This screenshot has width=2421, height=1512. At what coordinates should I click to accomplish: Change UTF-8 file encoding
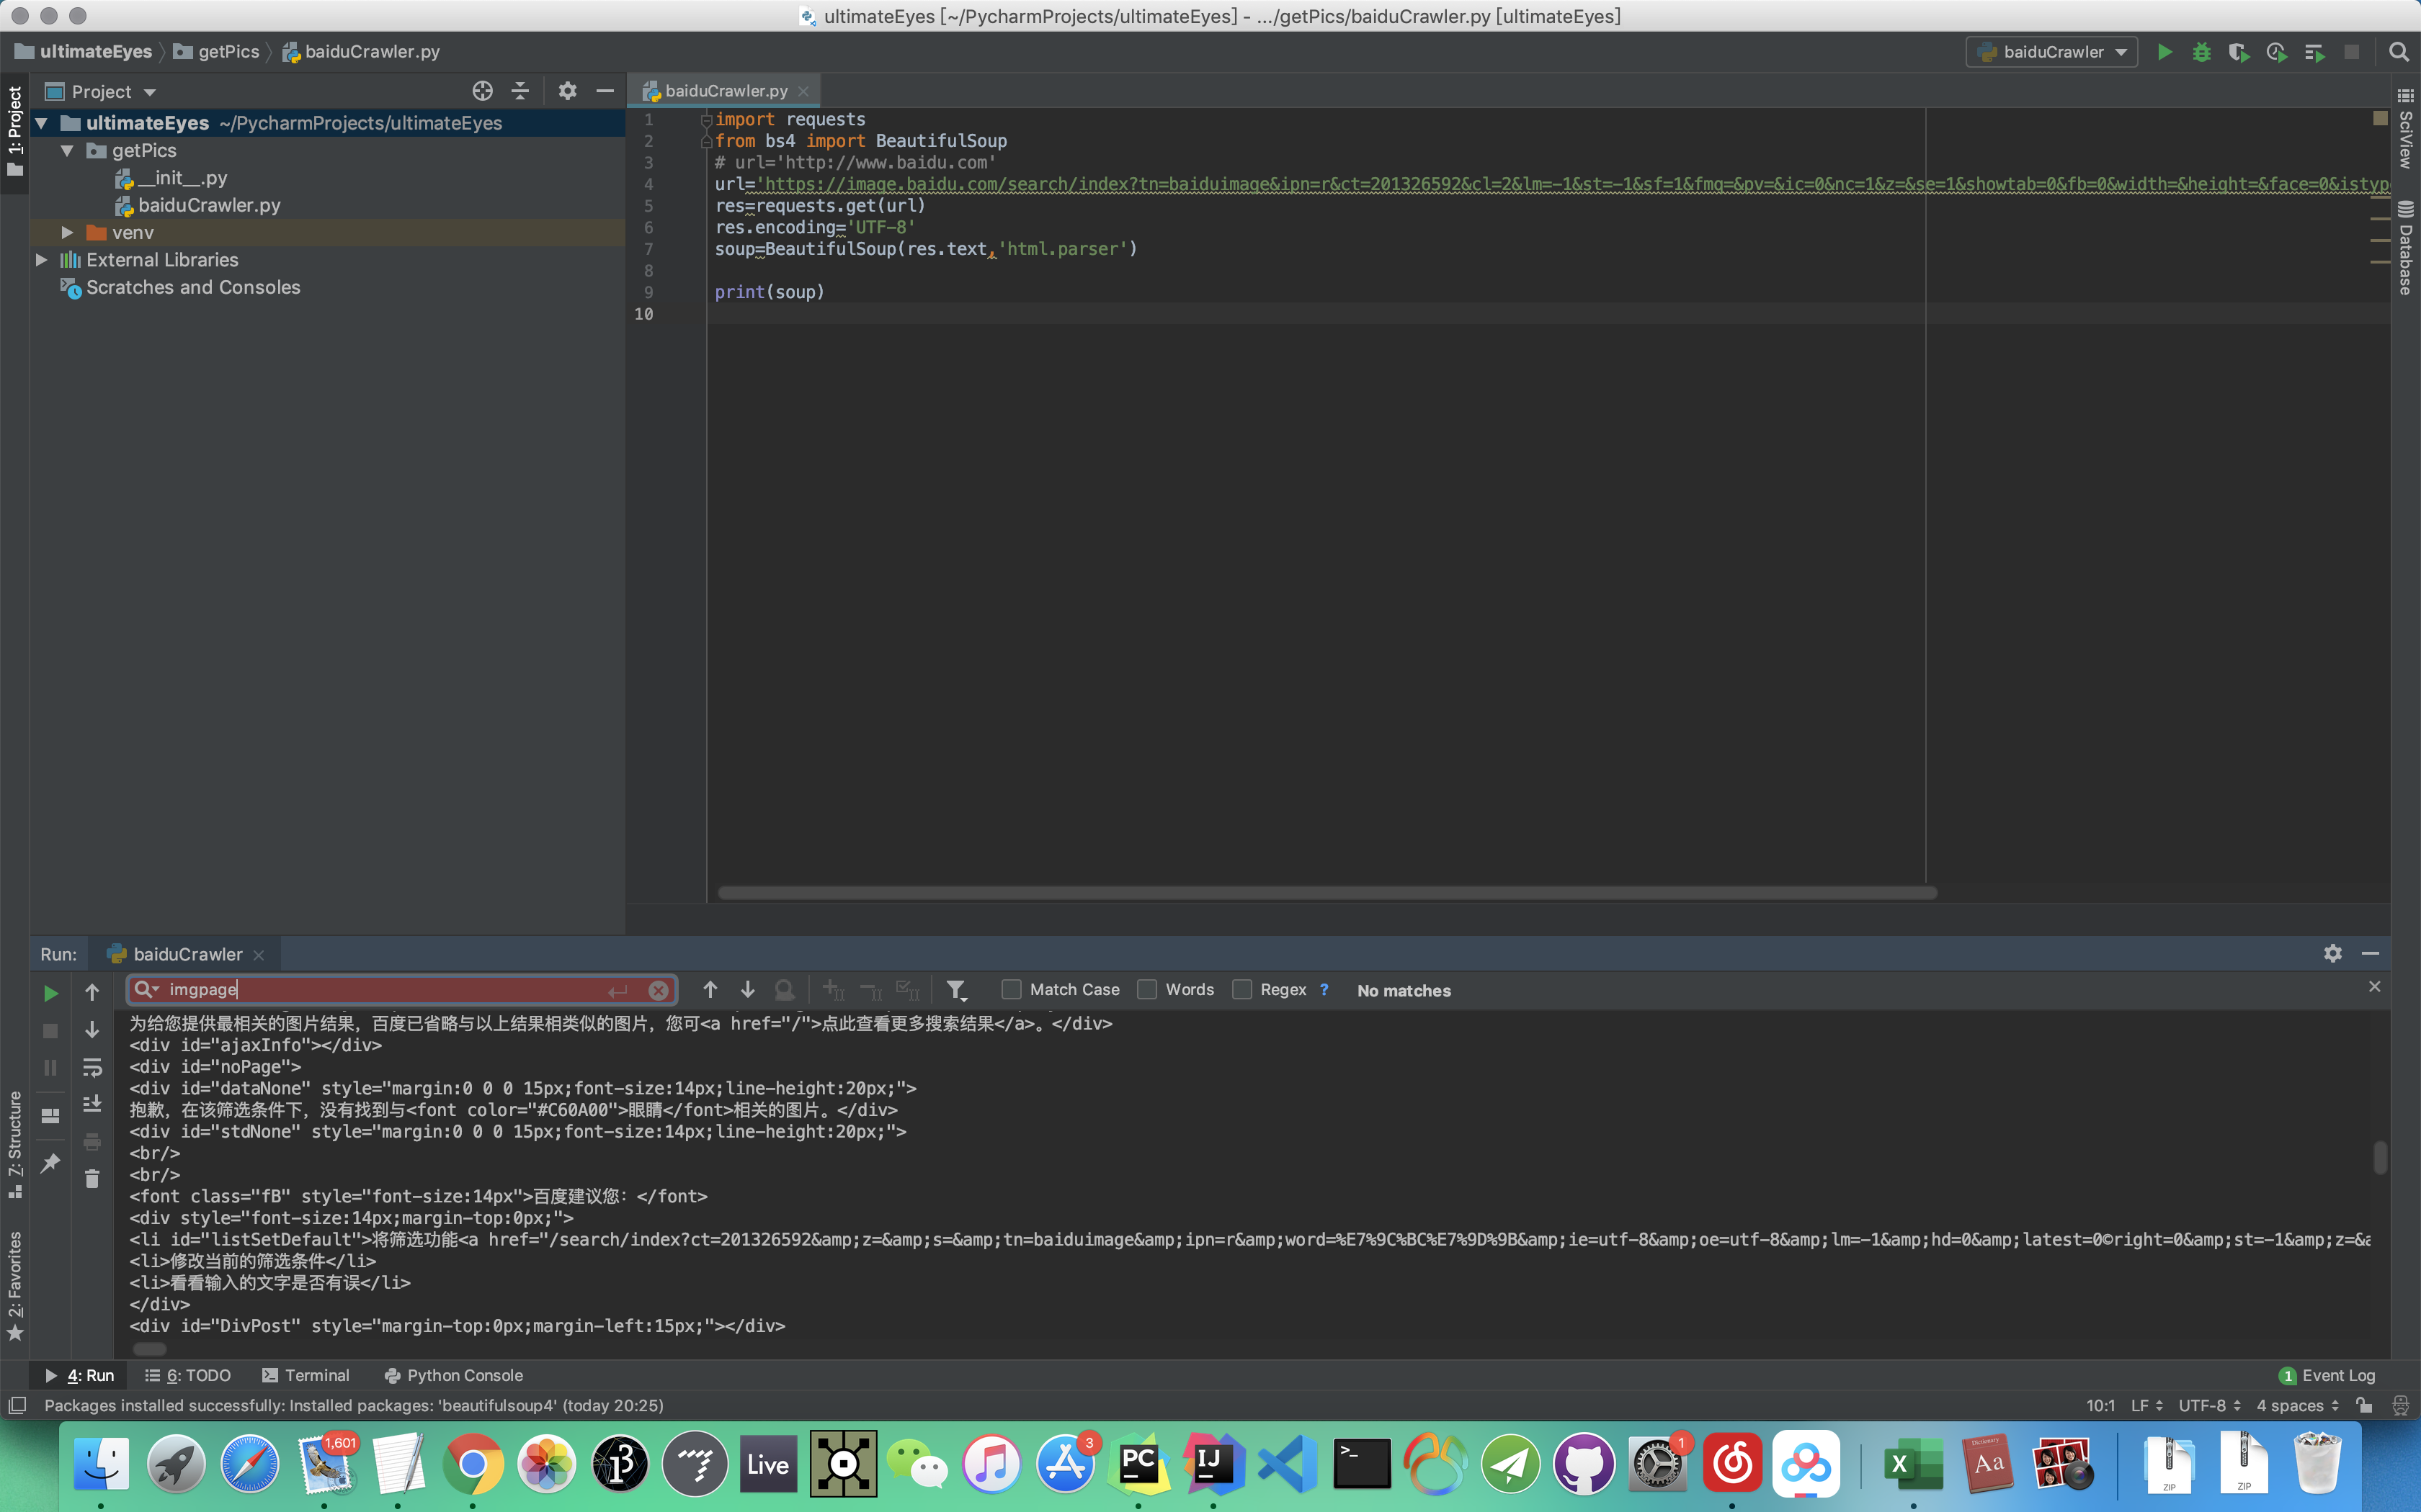2209,1405
